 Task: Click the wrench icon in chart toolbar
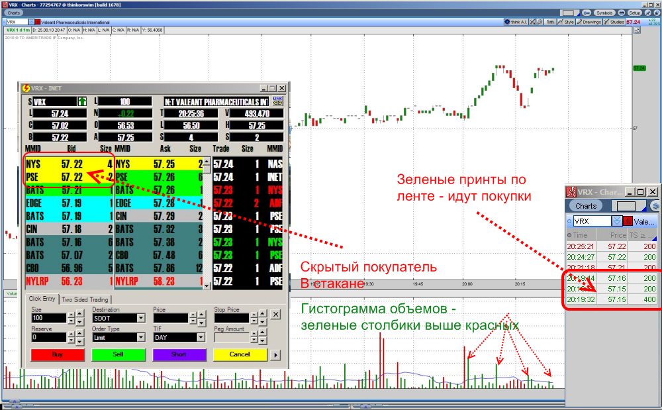[540, 22]
